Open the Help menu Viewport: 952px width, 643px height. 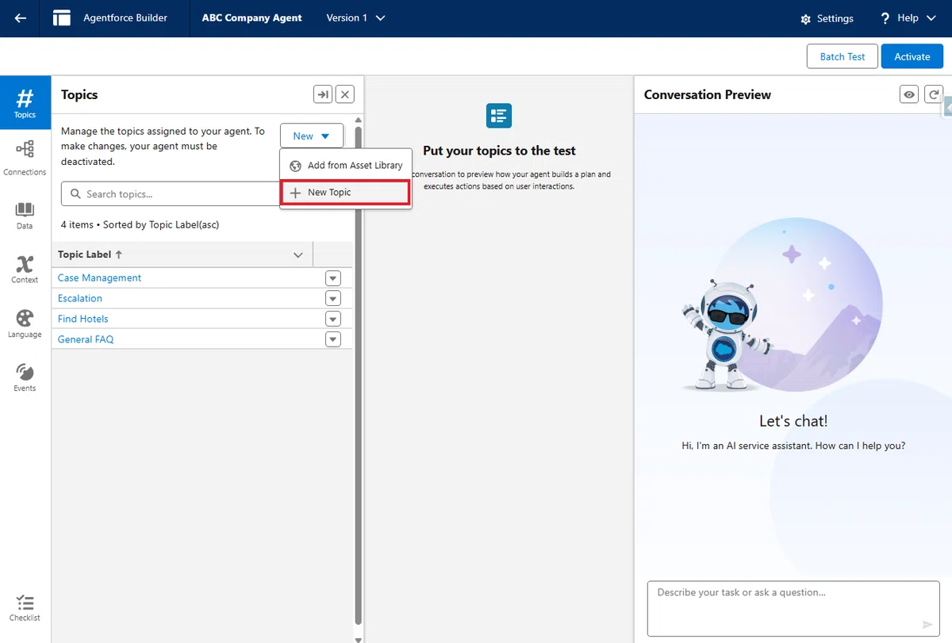pyautogui.click(x=908, y=18)
